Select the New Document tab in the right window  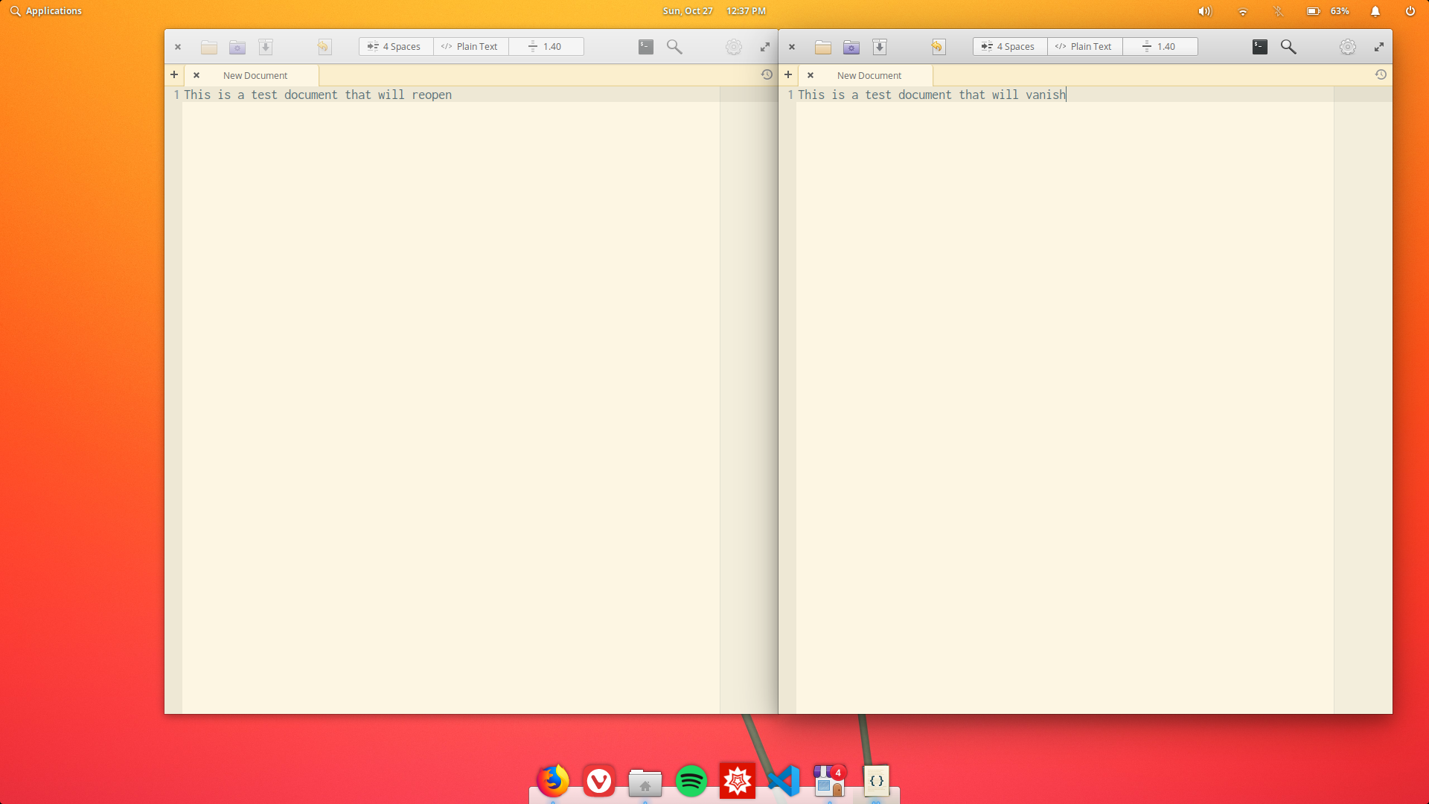pyautogui.click(x=869, y=74)
